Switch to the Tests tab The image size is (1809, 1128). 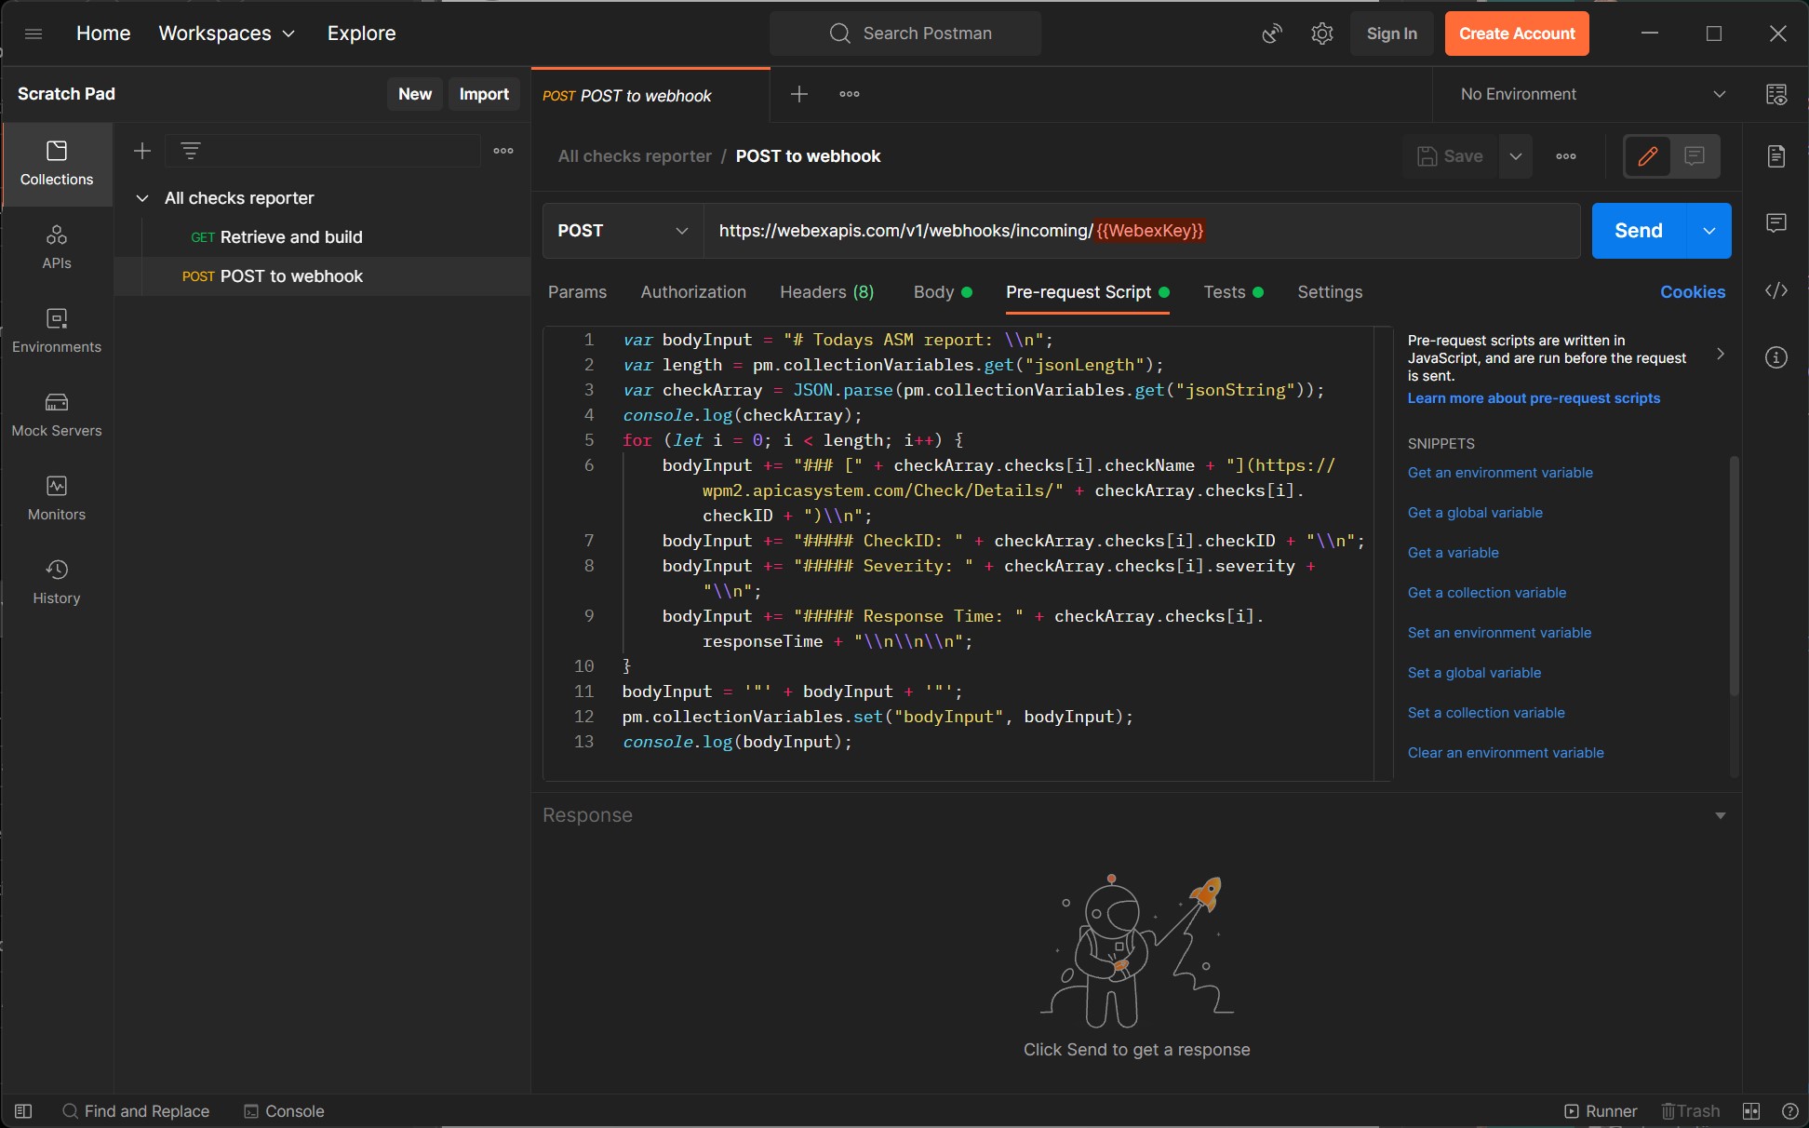tap(1226, 291)
